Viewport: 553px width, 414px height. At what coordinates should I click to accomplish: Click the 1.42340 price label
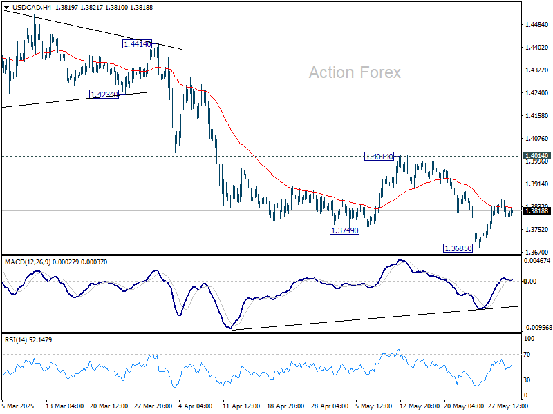[x=104, y=95]
